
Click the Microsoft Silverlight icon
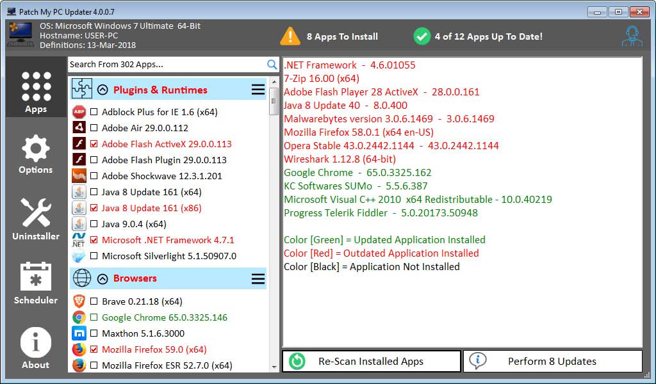point(79,256)
